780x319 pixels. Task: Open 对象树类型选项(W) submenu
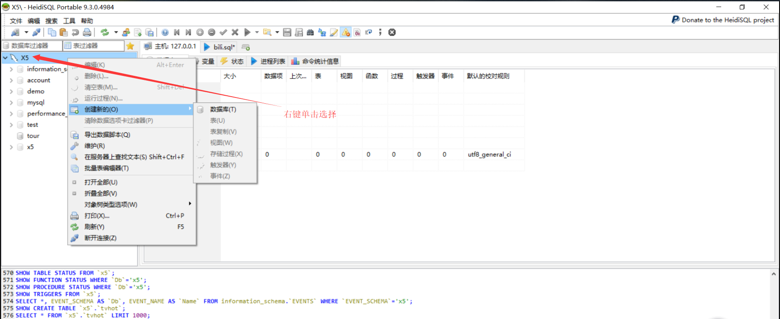pos(132,204)
